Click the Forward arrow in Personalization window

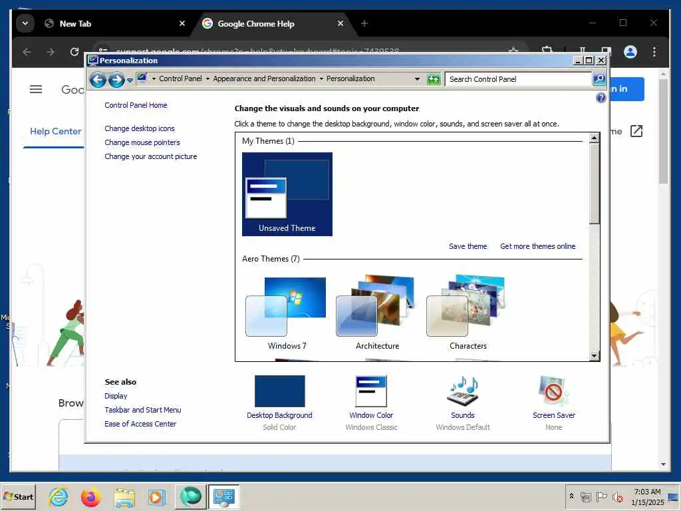[x=116, y=80]
